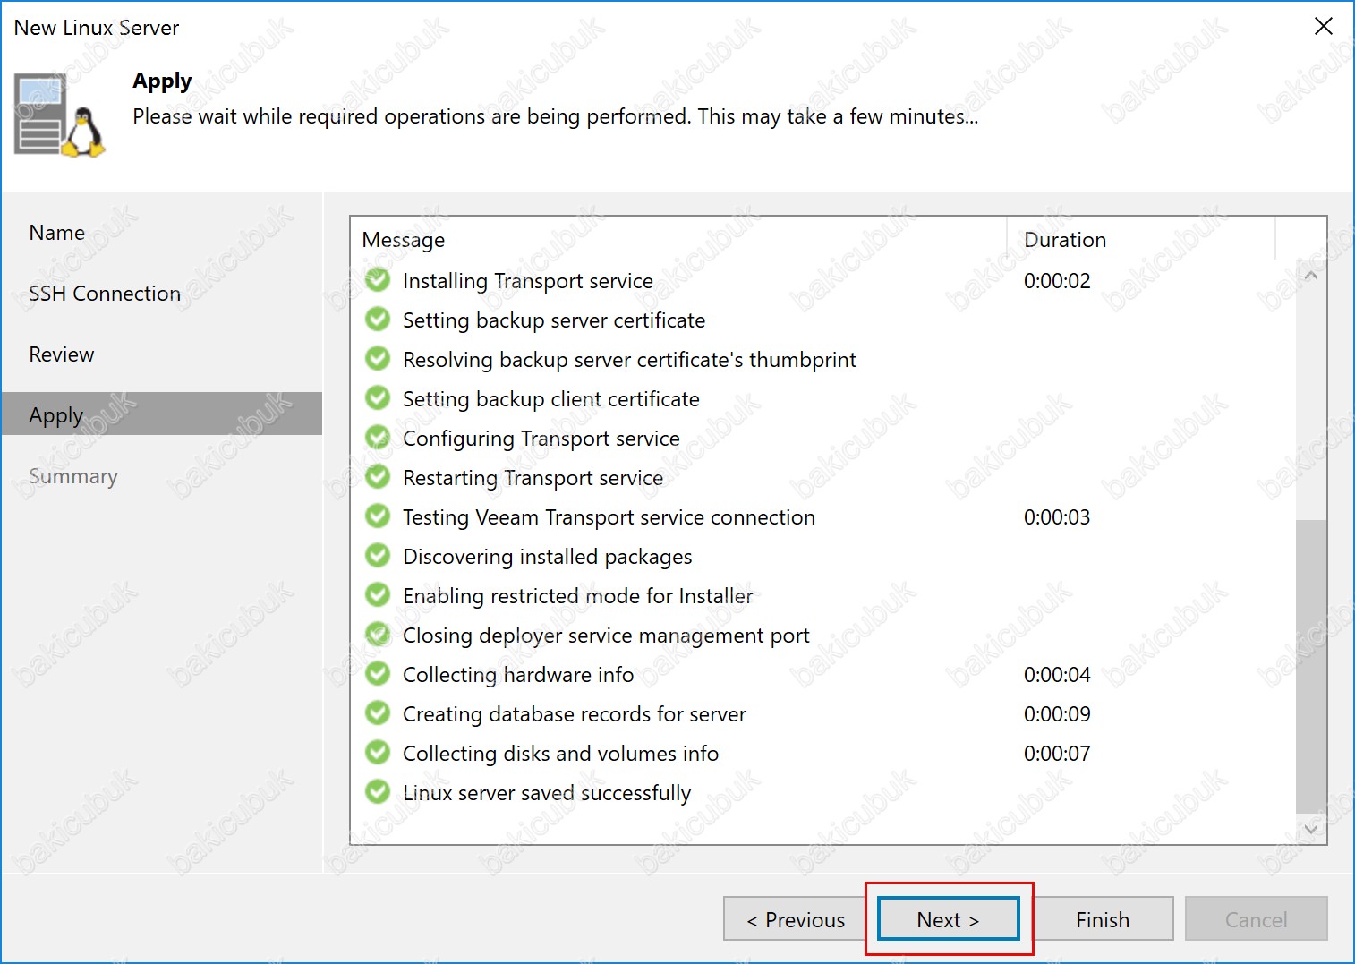Image resolution: width=1355 pixels, height=964 pixels.
Task: Open the Summary step
Action: point(73,476)
